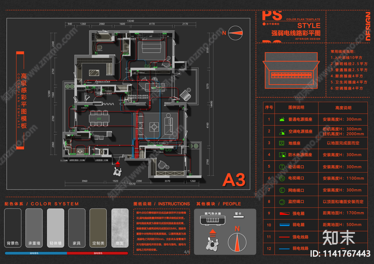Click the 12380 left side dimension

(x=49, y=94)
